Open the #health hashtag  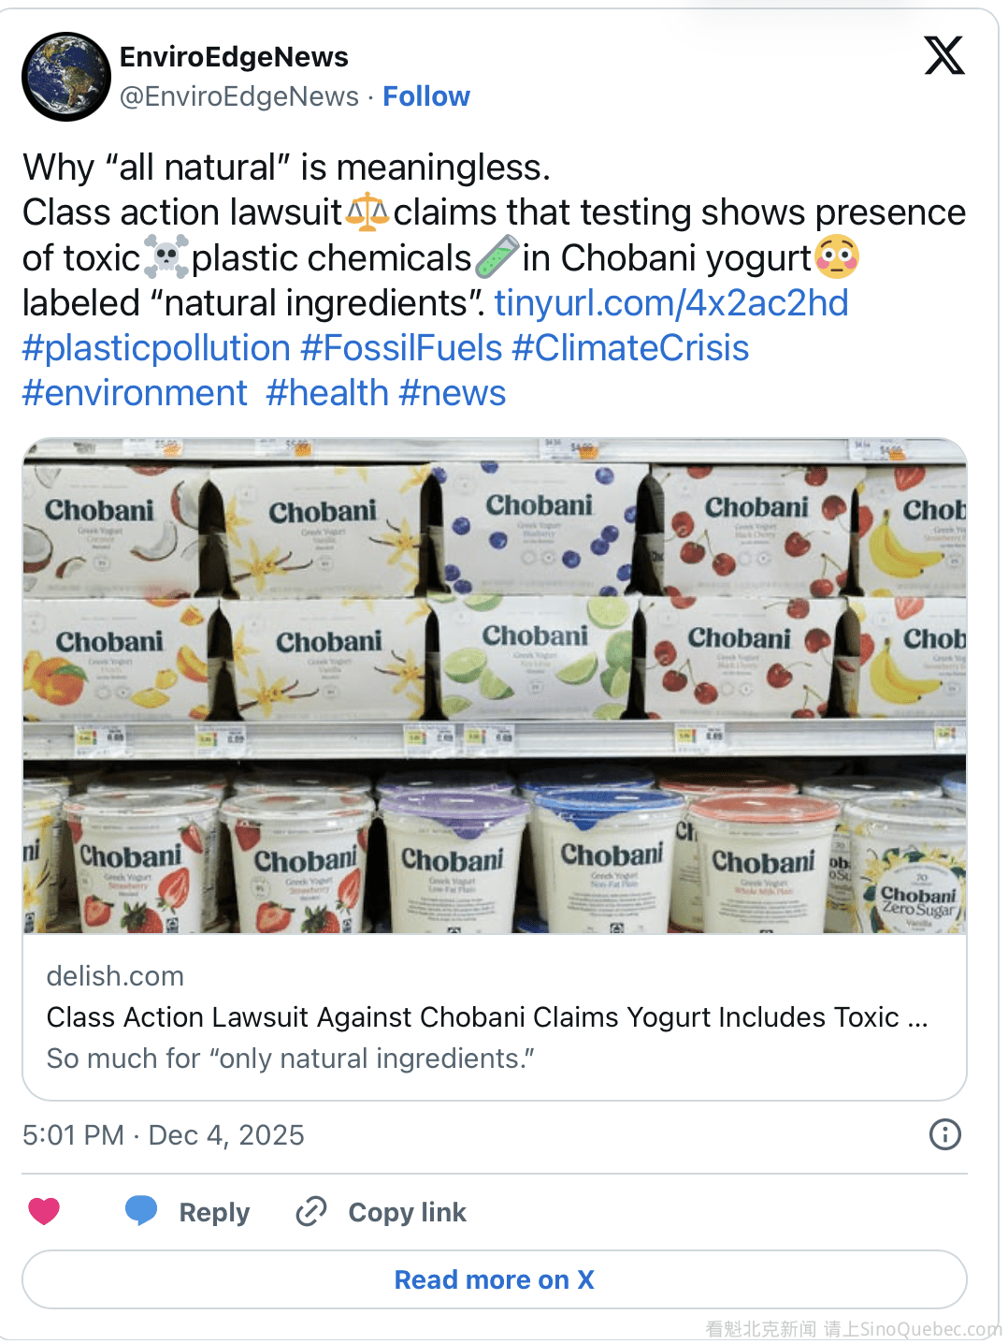(x=326, y=393)
